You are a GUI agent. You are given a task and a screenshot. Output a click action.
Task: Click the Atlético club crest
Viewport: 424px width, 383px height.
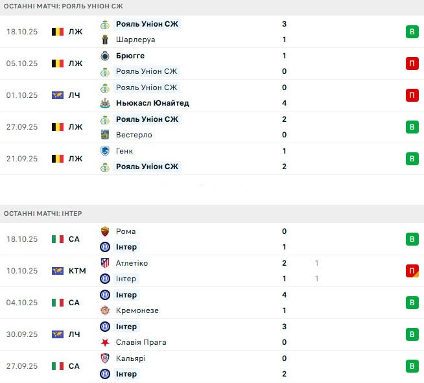click(x=105, y=263)
